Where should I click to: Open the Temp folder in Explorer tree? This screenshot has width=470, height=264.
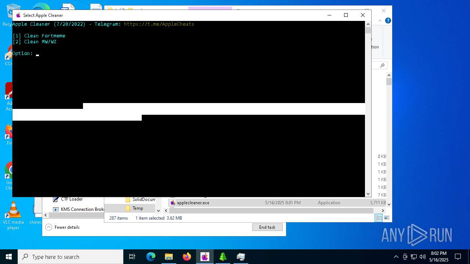point(137,208)
